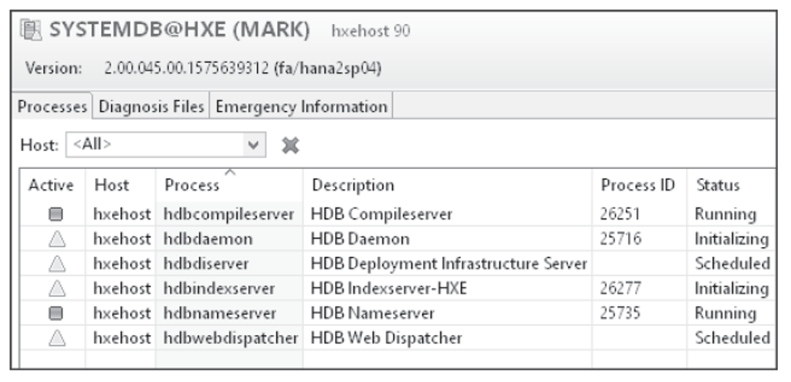
Task: Click triangle status icon for hdbindexserver
Action: pyautogui.click(x=57, y=288)
